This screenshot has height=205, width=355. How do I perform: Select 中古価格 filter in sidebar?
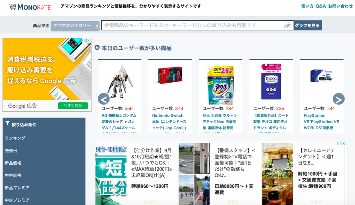point(13,175)
